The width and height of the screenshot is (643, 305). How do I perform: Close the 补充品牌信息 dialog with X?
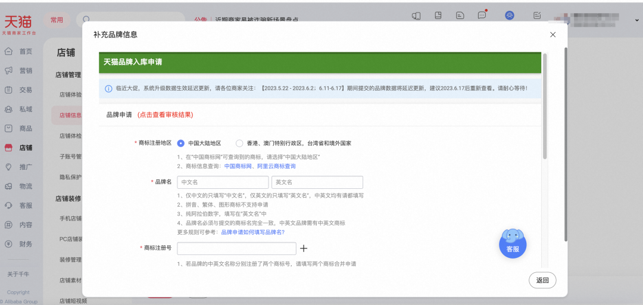click(x=553, y=35)
